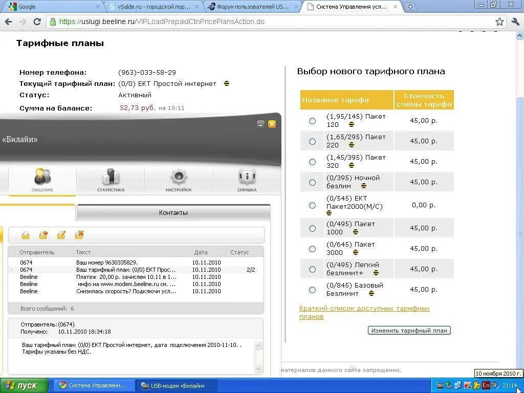The width and height of the screenshot is (524, 393).
Task: Click the Beeline modem striped tray icon
Action: (x=441, y=386)
